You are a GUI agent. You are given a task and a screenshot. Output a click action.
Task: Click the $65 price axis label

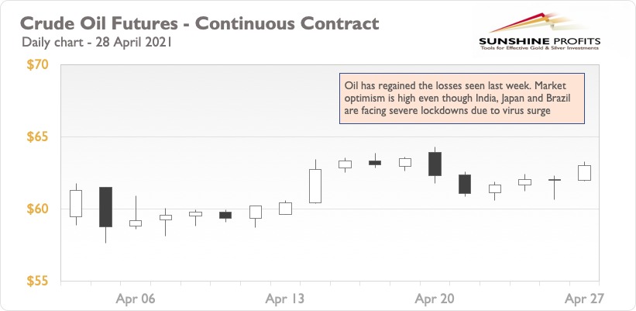tap(37, 136)
